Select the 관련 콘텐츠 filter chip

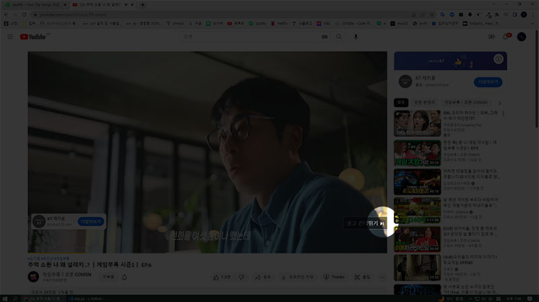coord(424,102)
